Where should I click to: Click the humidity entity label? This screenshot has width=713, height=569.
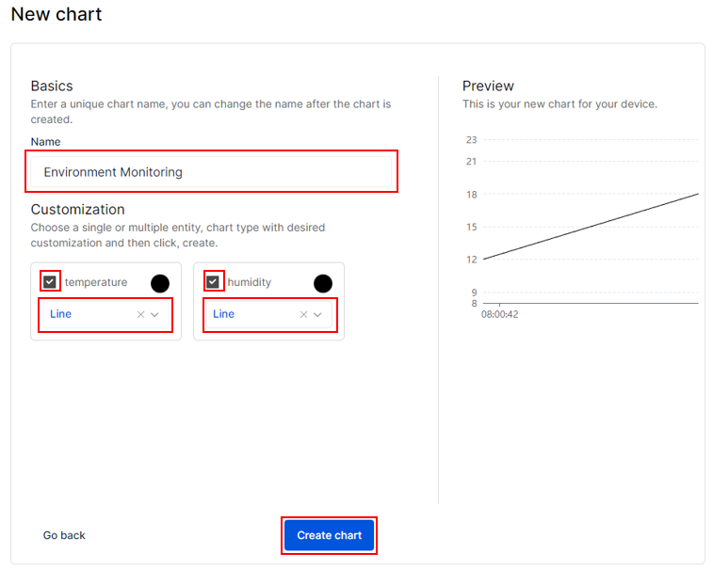pyautogui.click(x=250, y=282)
